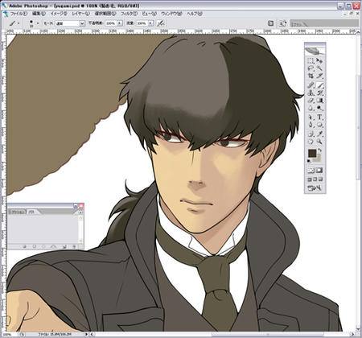Select the Clone Stamp tool
This screenshot has width=362, height=338.
coord(311,93)
